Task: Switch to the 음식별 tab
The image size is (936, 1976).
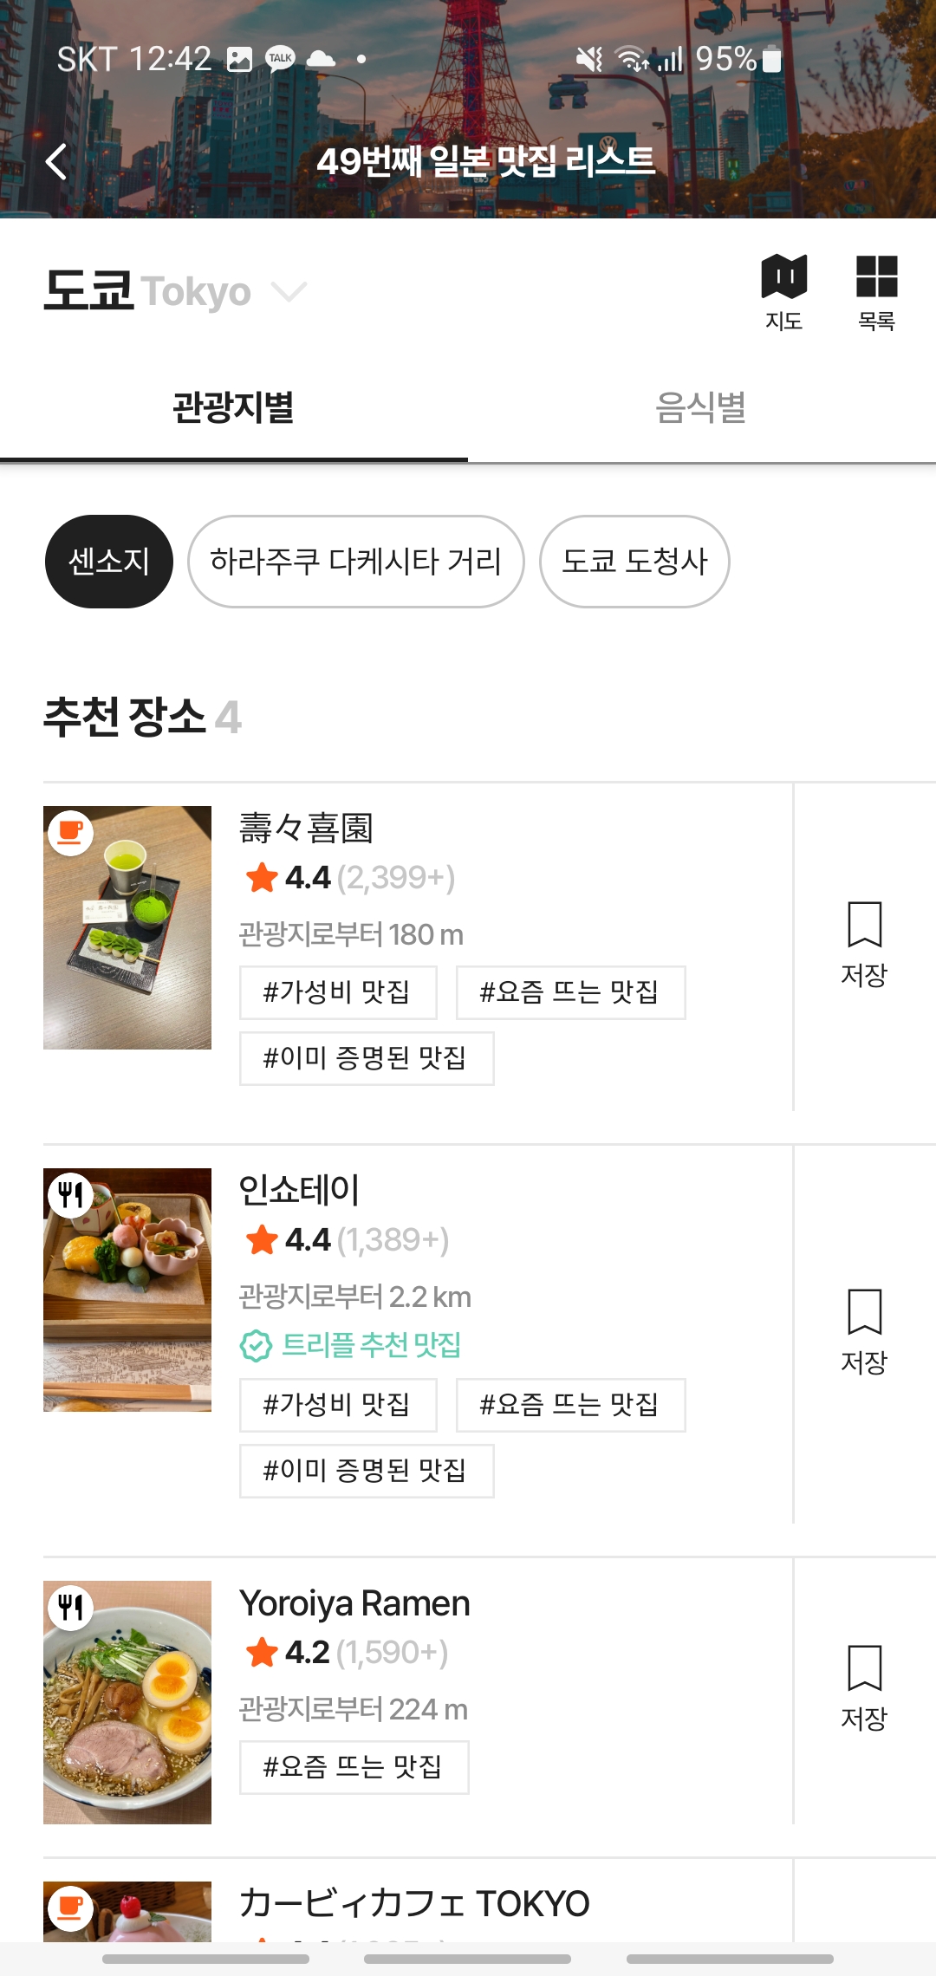Action: point(702,407)
